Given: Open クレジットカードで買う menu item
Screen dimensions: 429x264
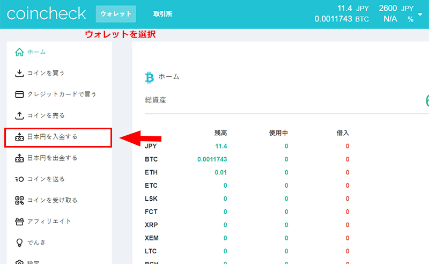Looking at the screenshot, I should (x=62, y=94).
